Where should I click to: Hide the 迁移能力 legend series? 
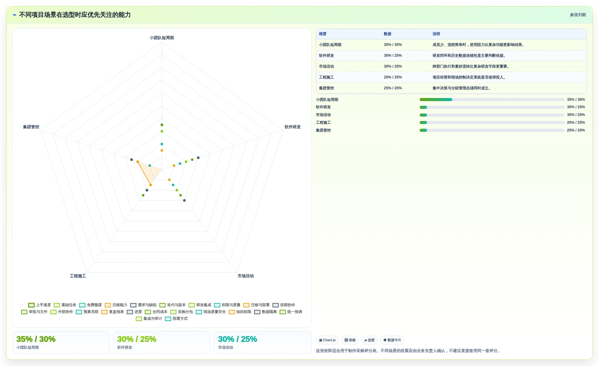point(116,305)
